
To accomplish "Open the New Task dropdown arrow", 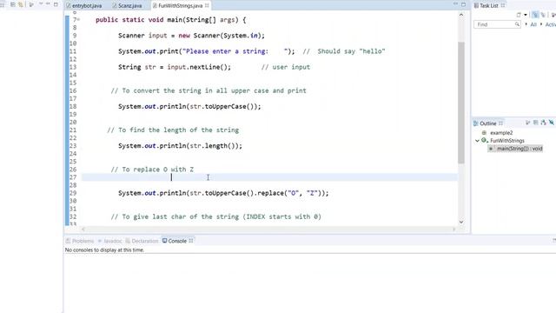I will click(x=526, y=15).
